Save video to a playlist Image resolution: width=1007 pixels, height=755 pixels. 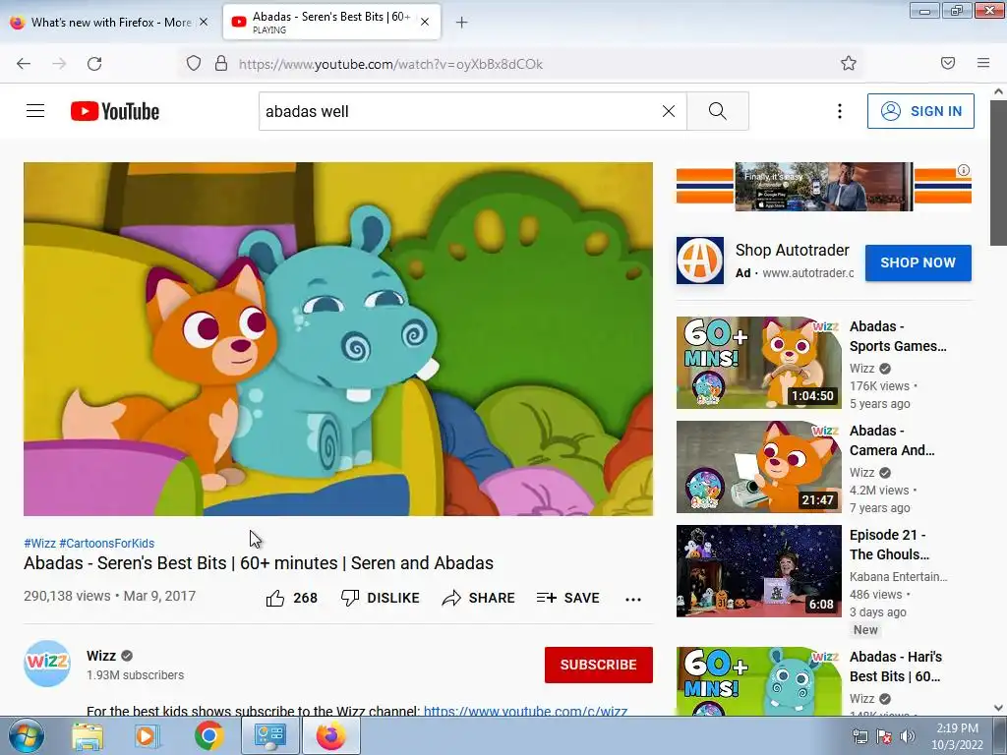567,598
